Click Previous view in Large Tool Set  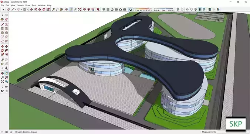(x=6, y=82)
